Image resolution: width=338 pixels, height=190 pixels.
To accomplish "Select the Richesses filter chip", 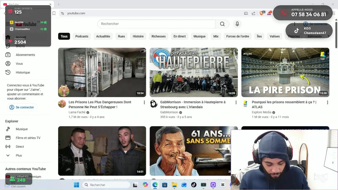I will pos(158,36).
